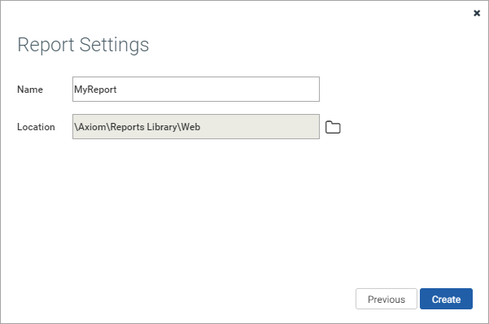Dismiss the dialog using the X icon
489x324 pixels.
click(x=477, y=13)
